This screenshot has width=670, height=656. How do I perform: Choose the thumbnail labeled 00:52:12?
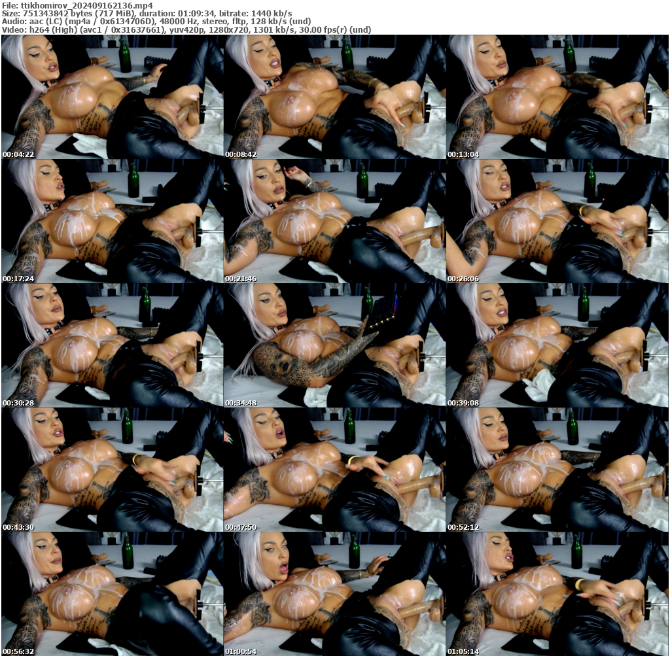[557, 470]
